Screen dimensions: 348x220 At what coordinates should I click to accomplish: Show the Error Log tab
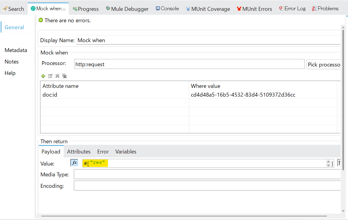point(292,9)
